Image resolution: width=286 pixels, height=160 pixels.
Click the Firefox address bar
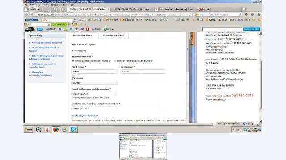click(x=109, y=14)
